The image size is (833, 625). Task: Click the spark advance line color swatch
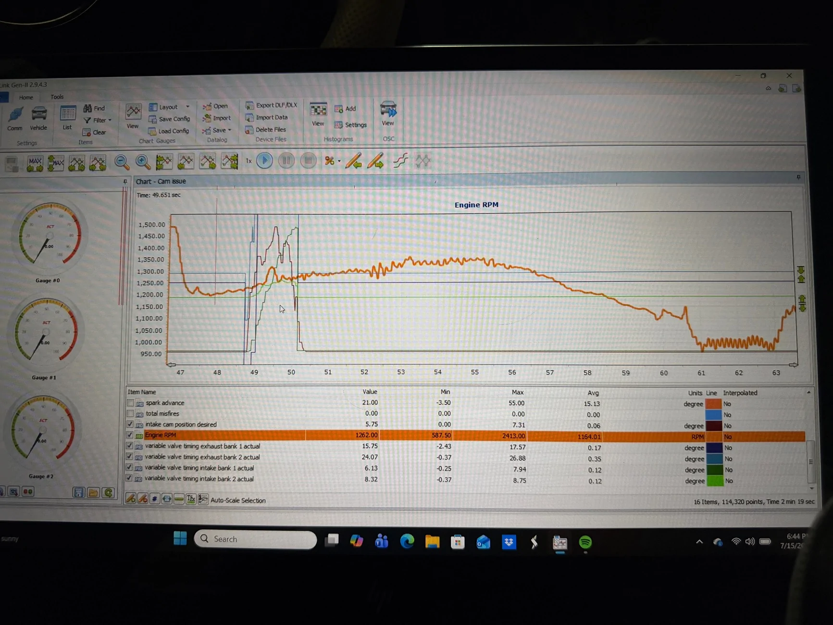click(x=713, y=404)
